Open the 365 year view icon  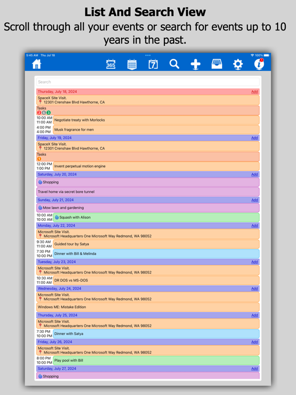click(111, 64)
